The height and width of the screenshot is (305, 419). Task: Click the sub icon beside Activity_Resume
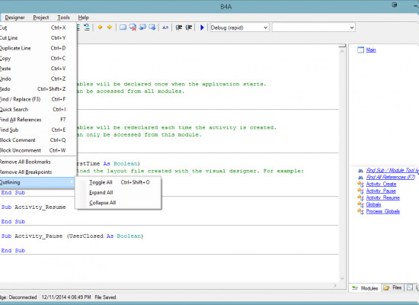pyautogui.click(x=360, y=198)
